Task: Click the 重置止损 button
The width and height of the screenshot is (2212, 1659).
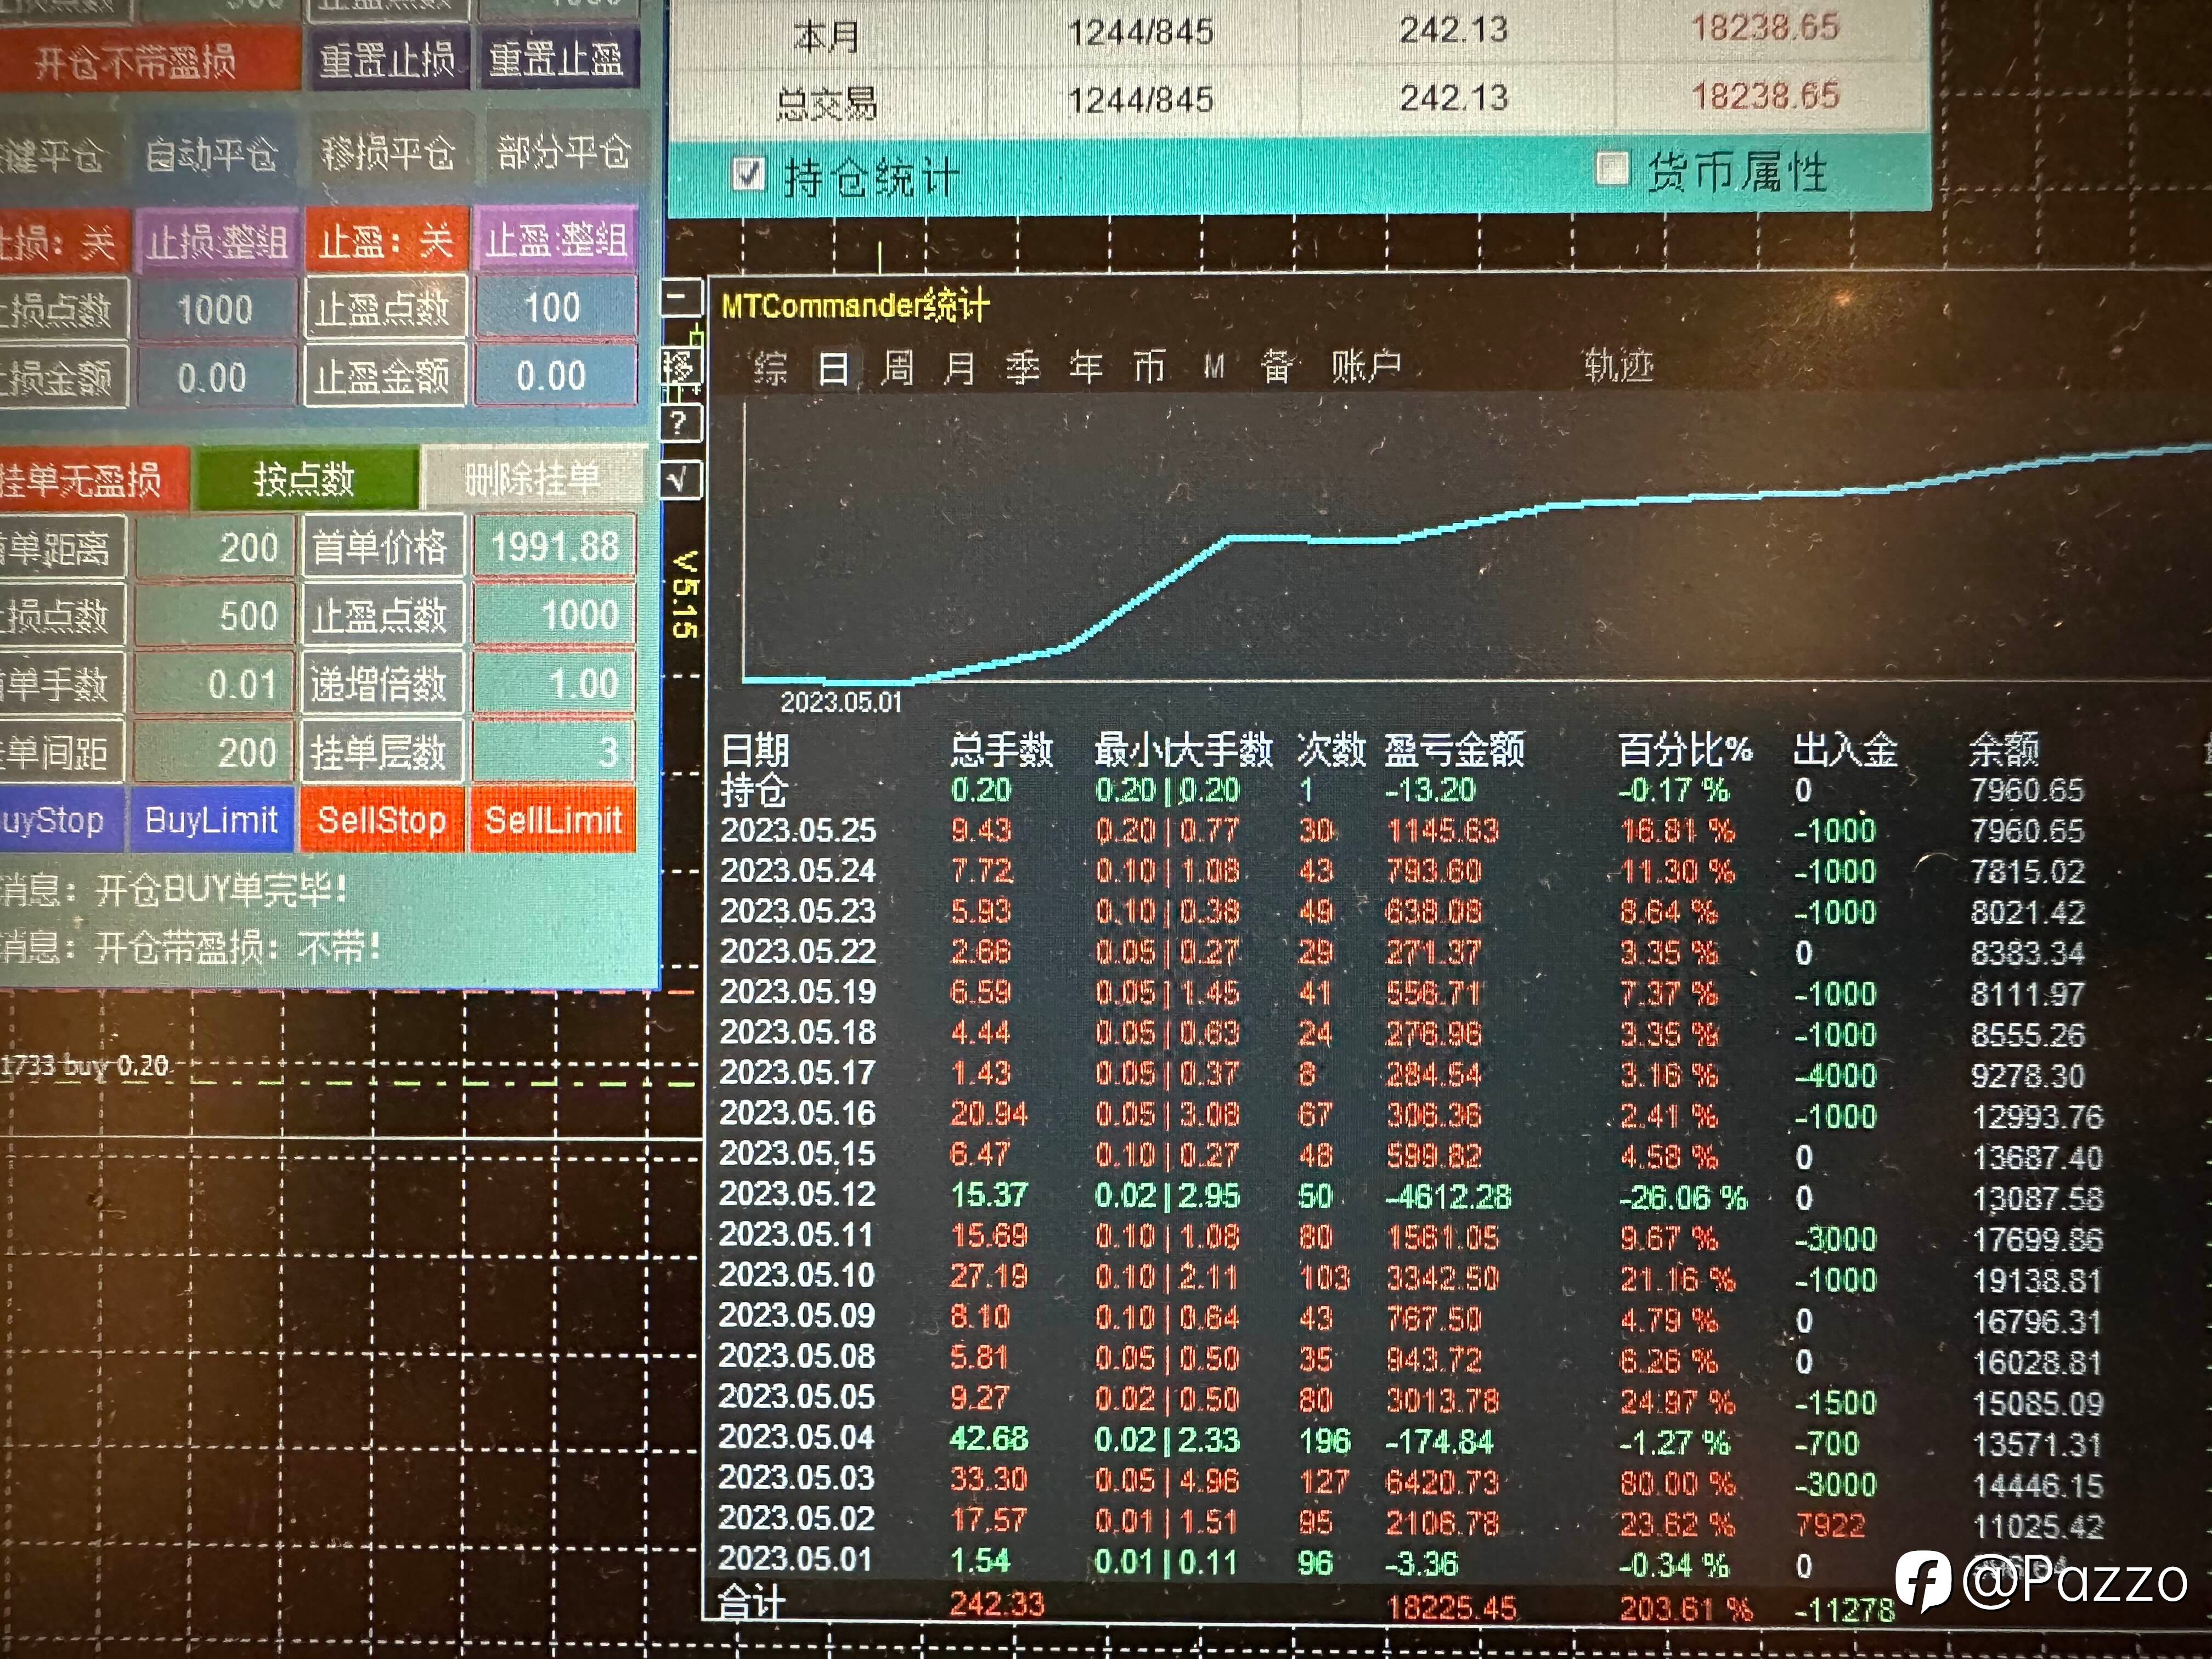Action: coord(388,60)
